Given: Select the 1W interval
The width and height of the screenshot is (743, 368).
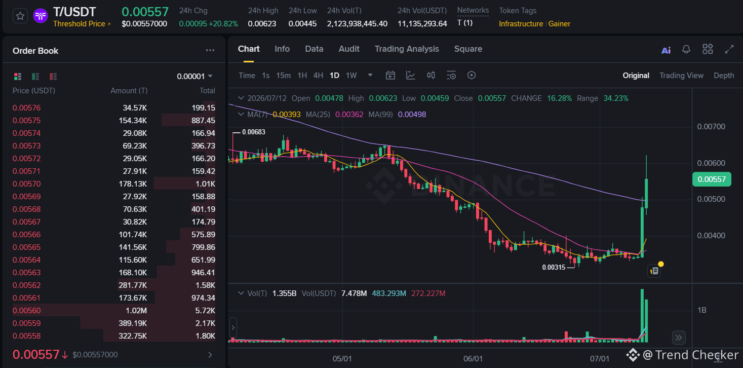Looking at the screenshot, I should (351, 76).
